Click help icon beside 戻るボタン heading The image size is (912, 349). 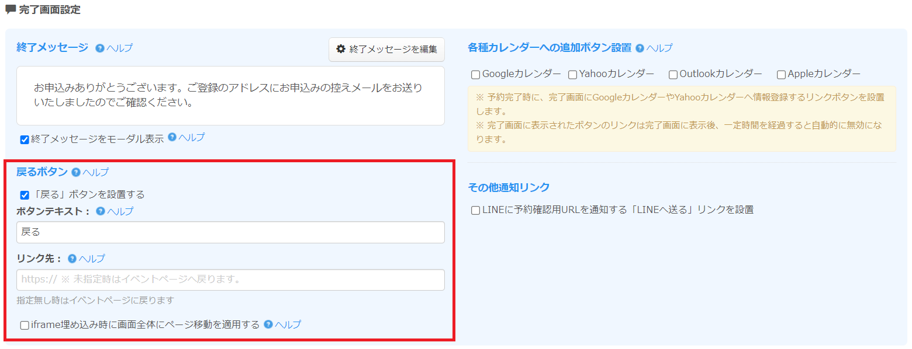pyautogui.click(x=76, y=172)
